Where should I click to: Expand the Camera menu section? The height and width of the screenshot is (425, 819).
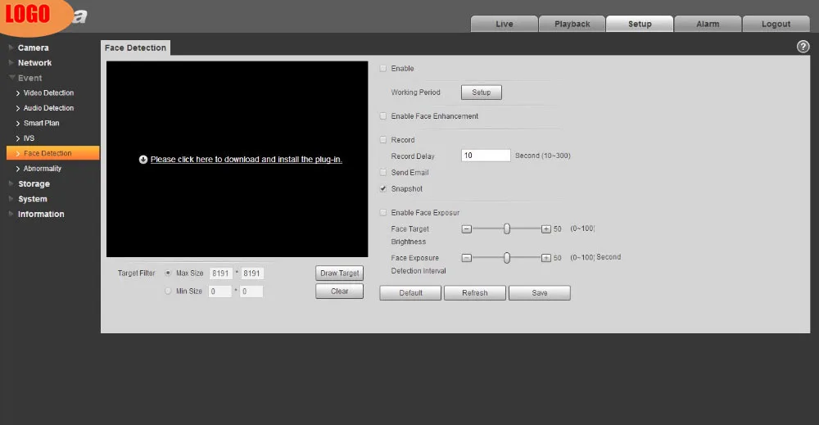click(x=33, y=47)
